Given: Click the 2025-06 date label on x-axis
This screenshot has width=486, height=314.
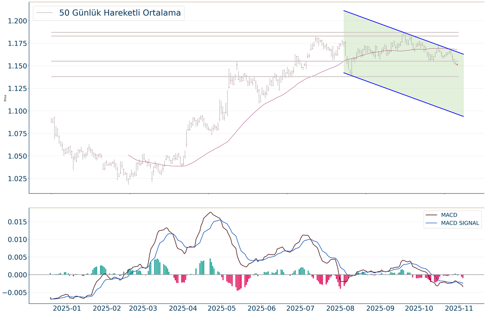Looking at the screenshot, I should point(262,308).
